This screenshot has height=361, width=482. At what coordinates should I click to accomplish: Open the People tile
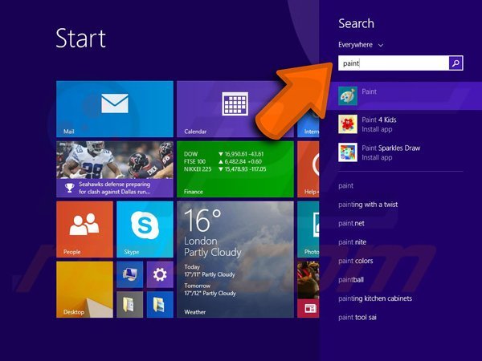(x=84, y=229)
